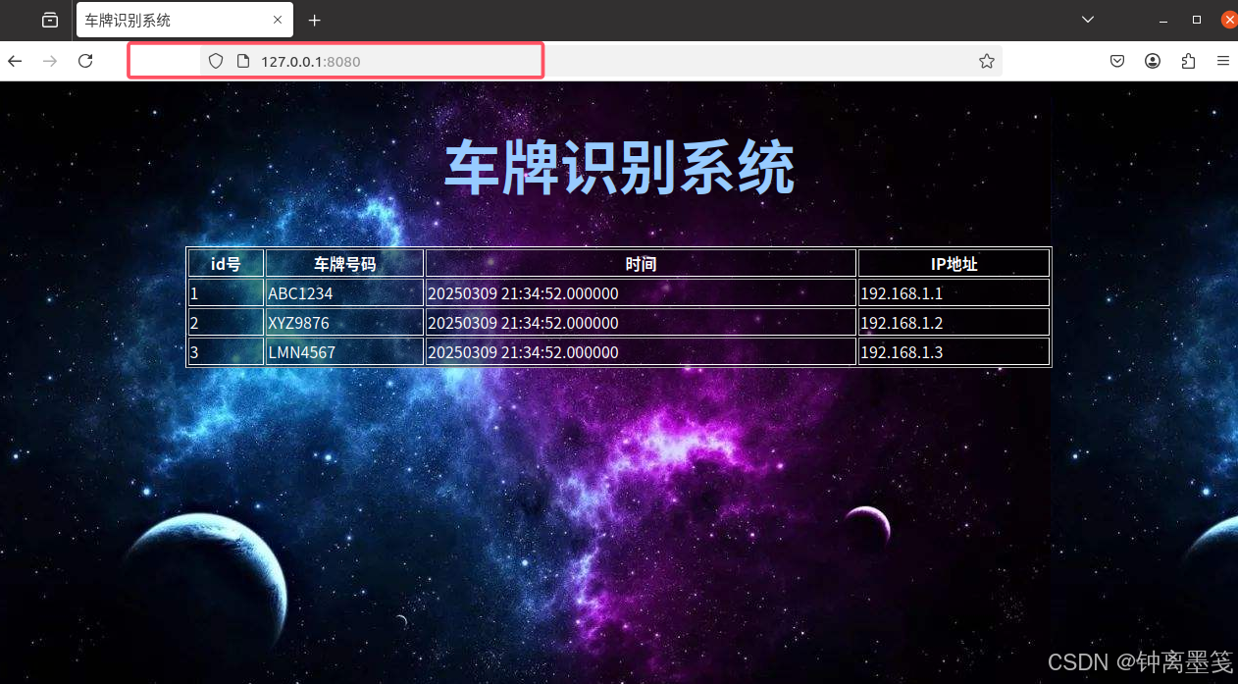Click the 时间 column header
Image resolution: width=1238 pixels, height=684 pixels.
(x=641, y=263)
